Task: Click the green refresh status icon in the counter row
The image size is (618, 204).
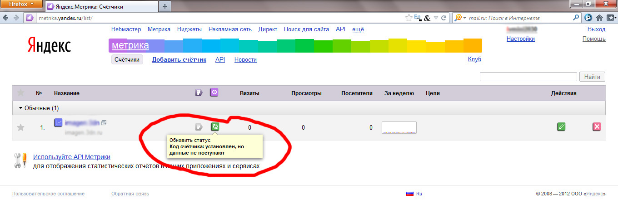Action: [x=215, y=127]
